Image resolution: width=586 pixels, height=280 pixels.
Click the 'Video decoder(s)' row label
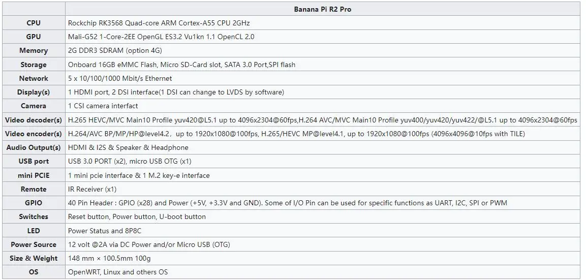[x=34, y=119]
